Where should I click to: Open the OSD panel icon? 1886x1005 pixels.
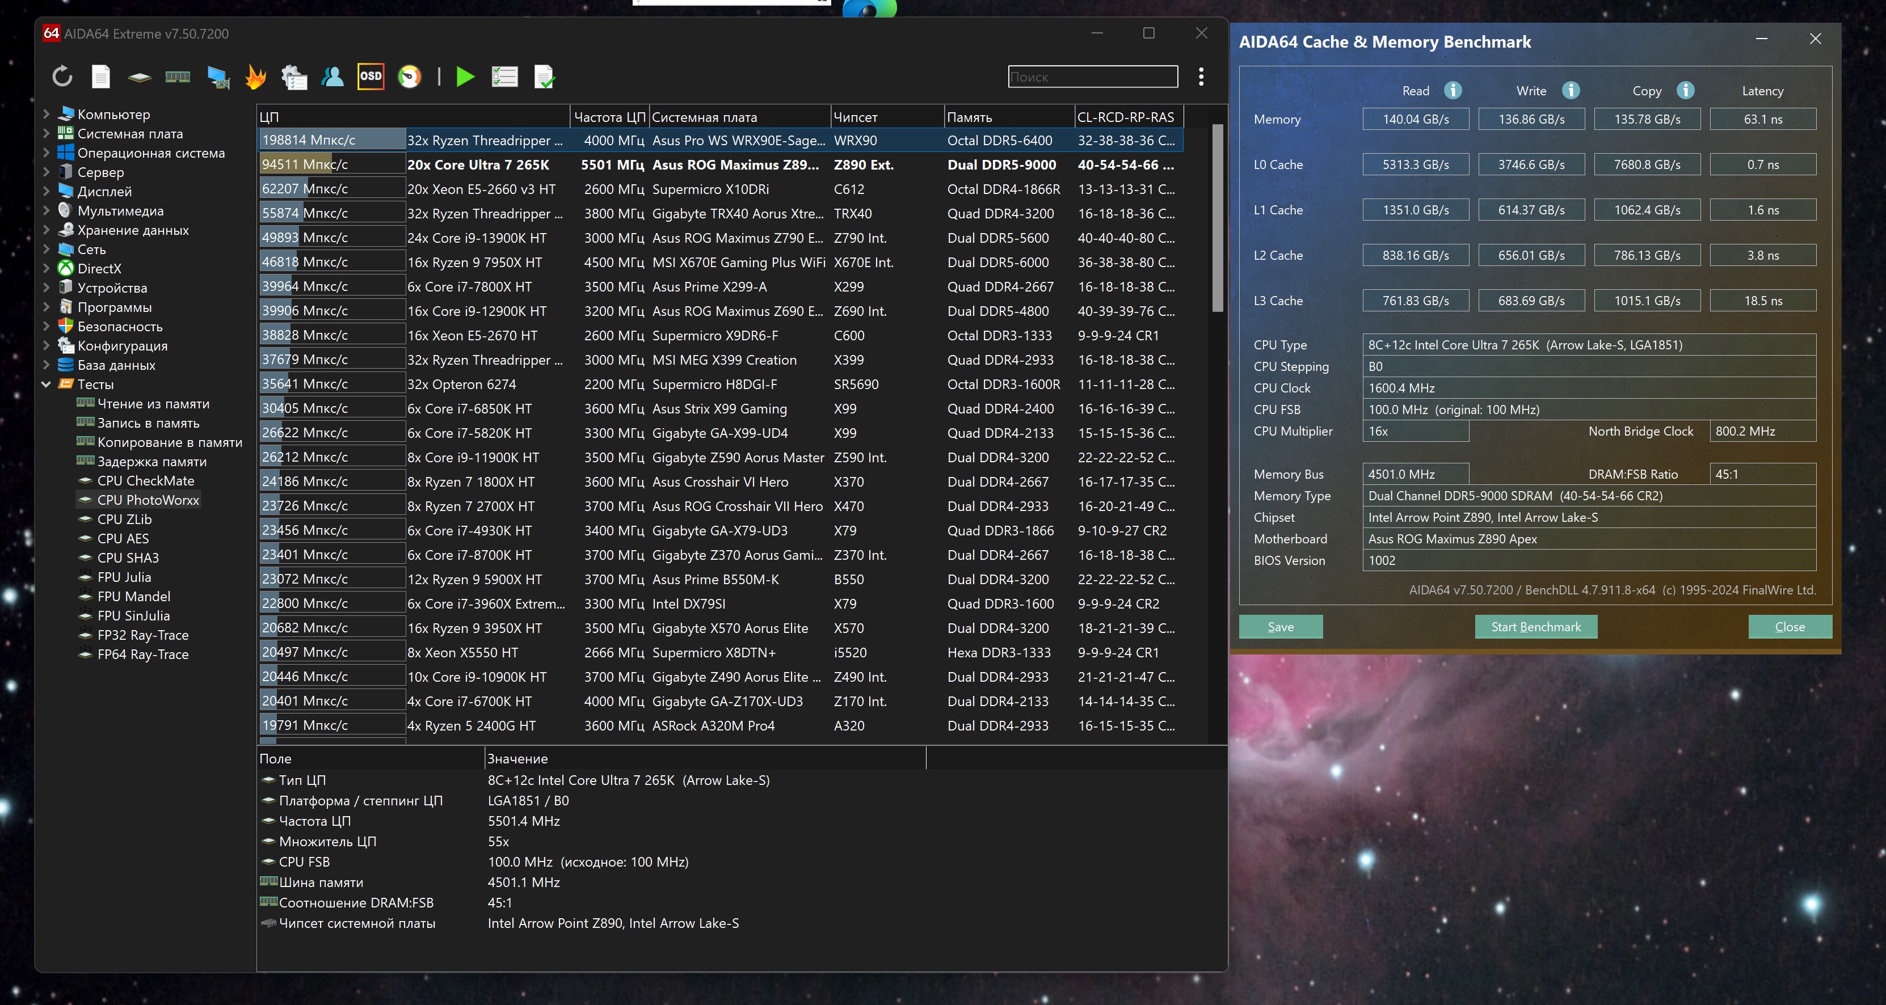pos(371,76)
